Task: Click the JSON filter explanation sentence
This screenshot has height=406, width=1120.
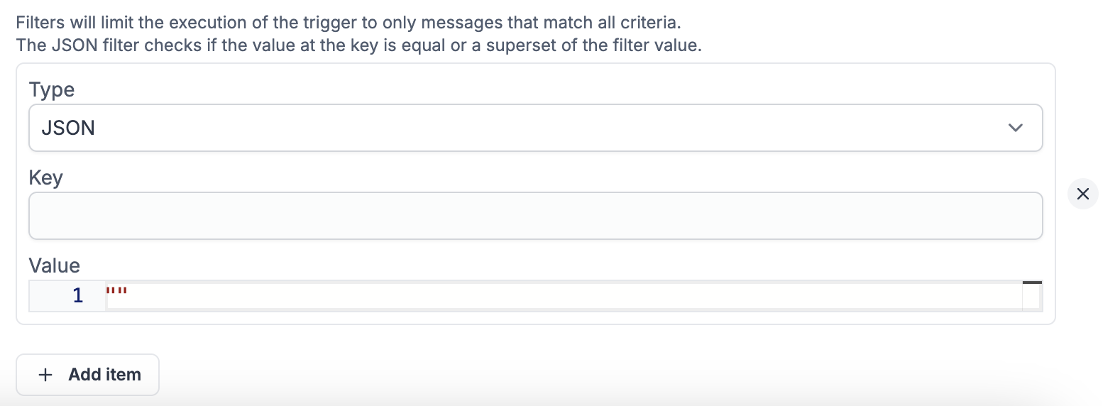Action: tap(358, 45)
